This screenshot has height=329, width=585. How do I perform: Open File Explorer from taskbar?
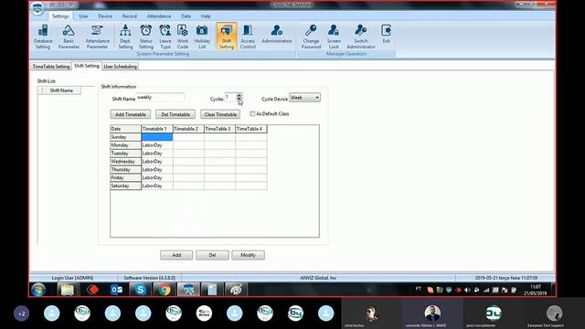[67, 290]
